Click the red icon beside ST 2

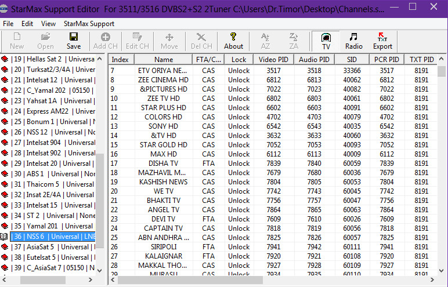pyautogui.click(x=5, y=216)
